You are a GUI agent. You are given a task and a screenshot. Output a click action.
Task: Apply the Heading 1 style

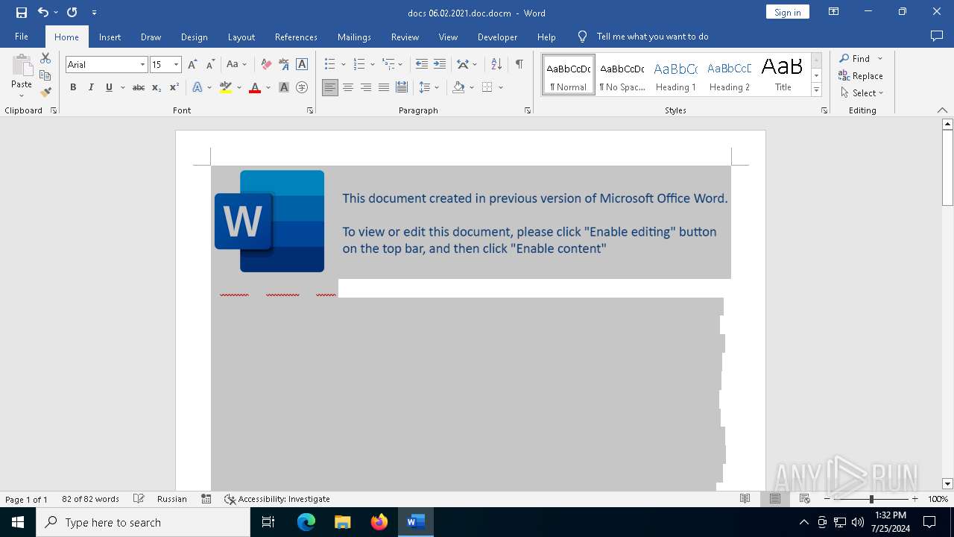pos(676,75)
